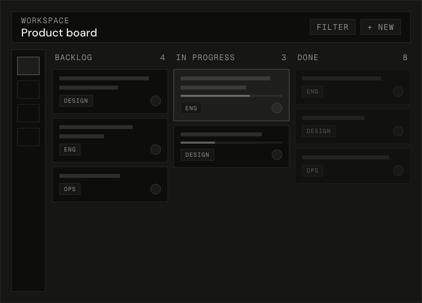Screen dimensions: 422x303
Task: Toggle the circle on Done DESIGN card
Action: pyautogui.click(x=398, y=131)
